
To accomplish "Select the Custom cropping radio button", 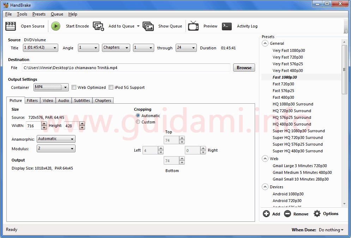I will click(x=138, y=122).
